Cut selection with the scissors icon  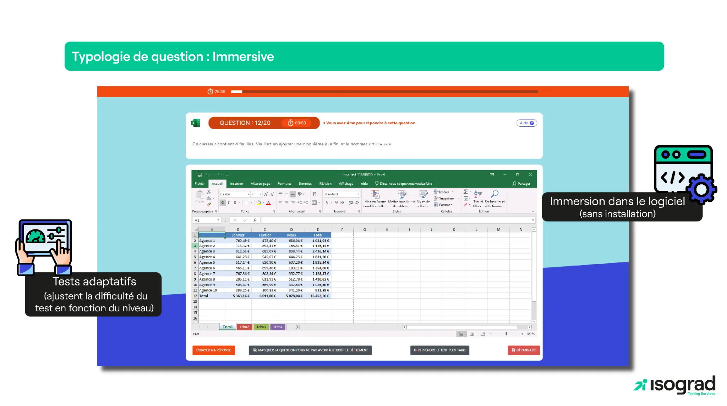(x=209, y=192)
